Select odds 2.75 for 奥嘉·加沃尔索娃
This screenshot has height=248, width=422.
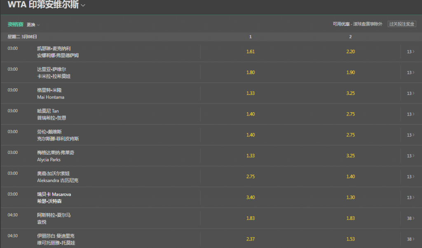point(250,176)
